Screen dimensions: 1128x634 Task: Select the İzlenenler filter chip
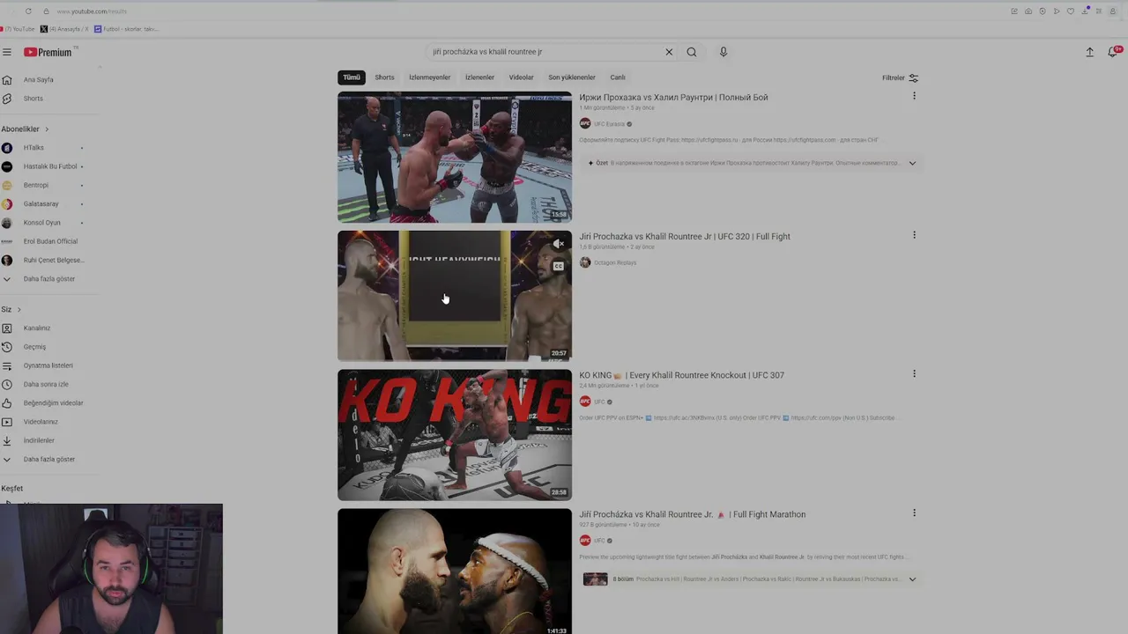479,77
